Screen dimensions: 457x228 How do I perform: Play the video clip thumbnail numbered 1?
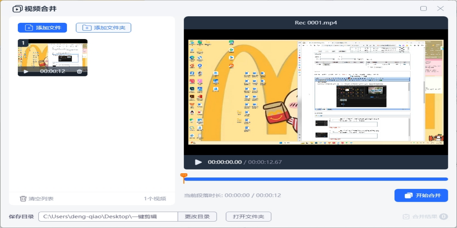click(x=26, y=71)
